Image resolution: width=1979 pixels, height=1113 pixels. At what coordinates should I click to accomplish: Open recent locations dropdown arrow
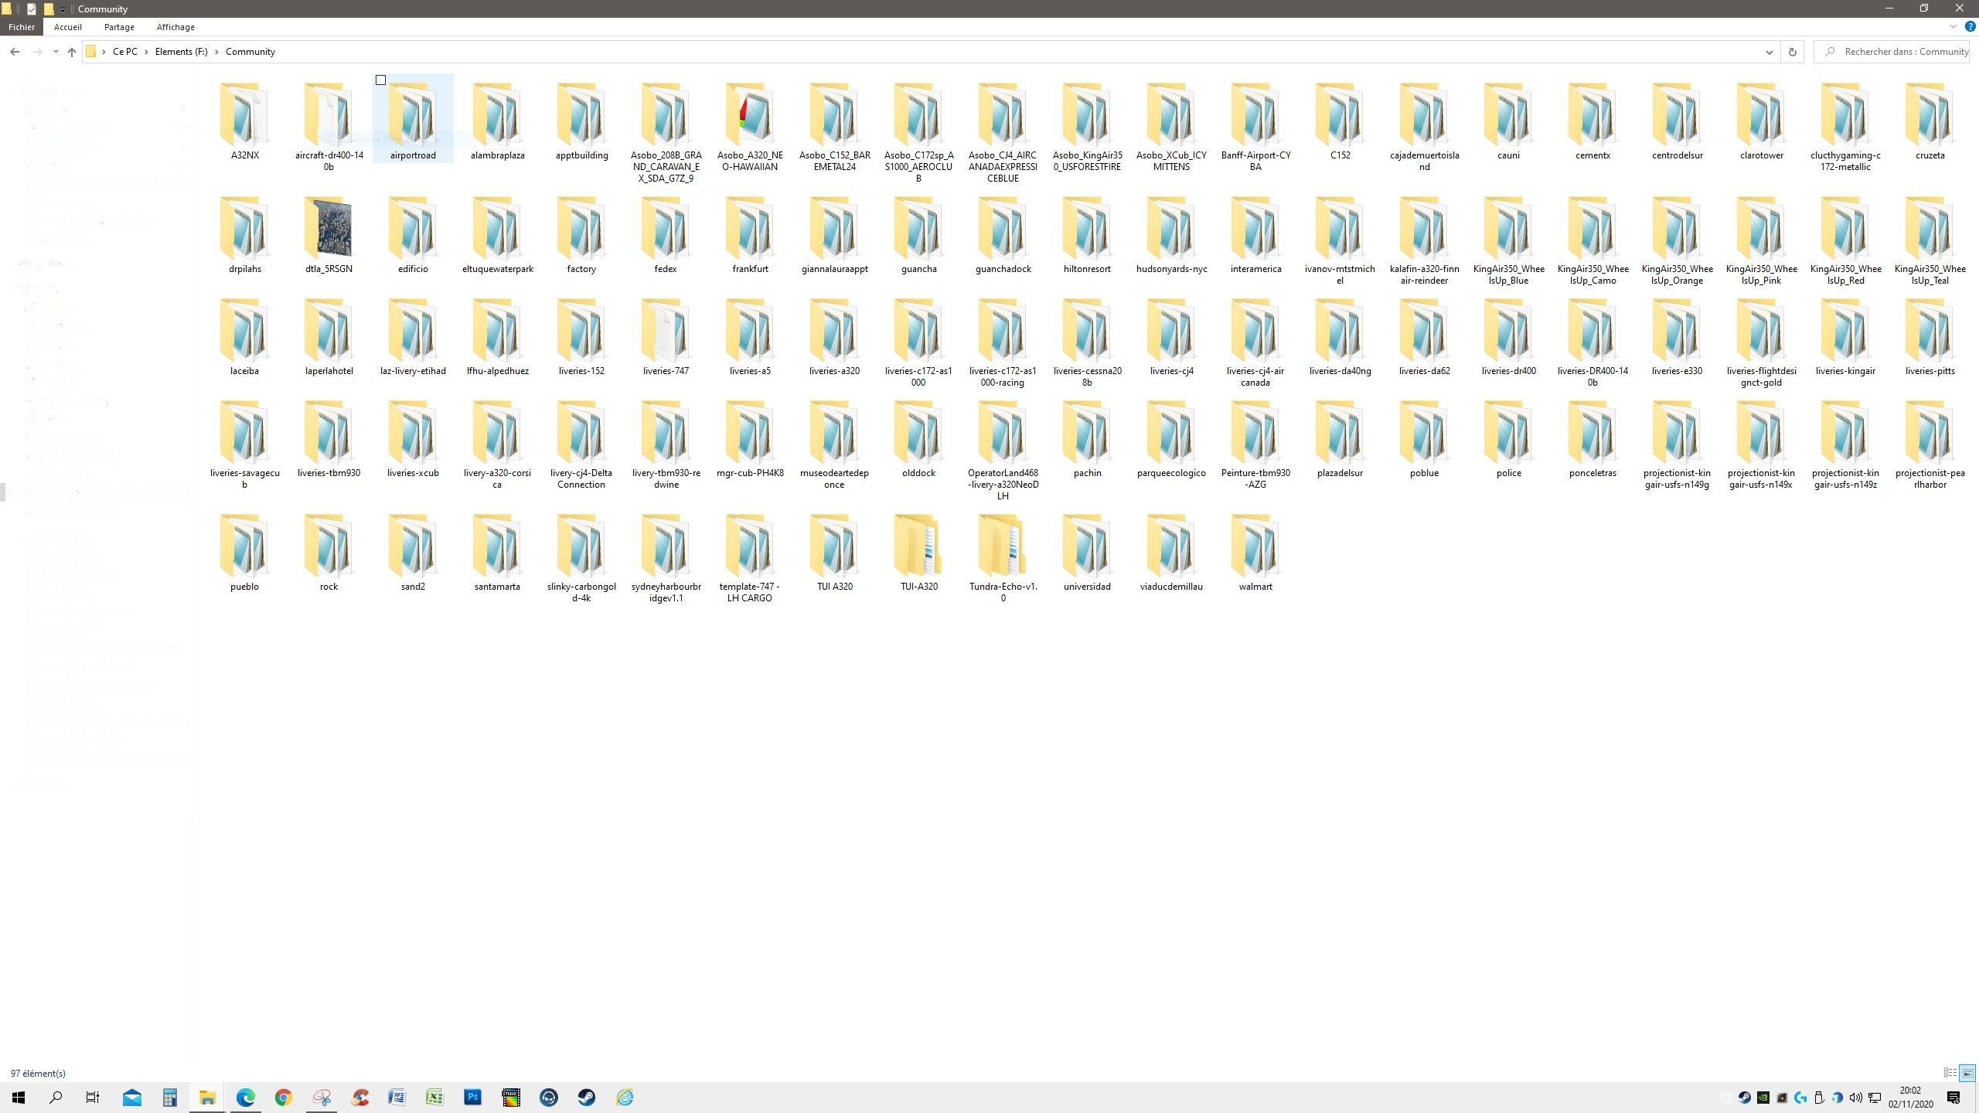[x=56, y=52]
